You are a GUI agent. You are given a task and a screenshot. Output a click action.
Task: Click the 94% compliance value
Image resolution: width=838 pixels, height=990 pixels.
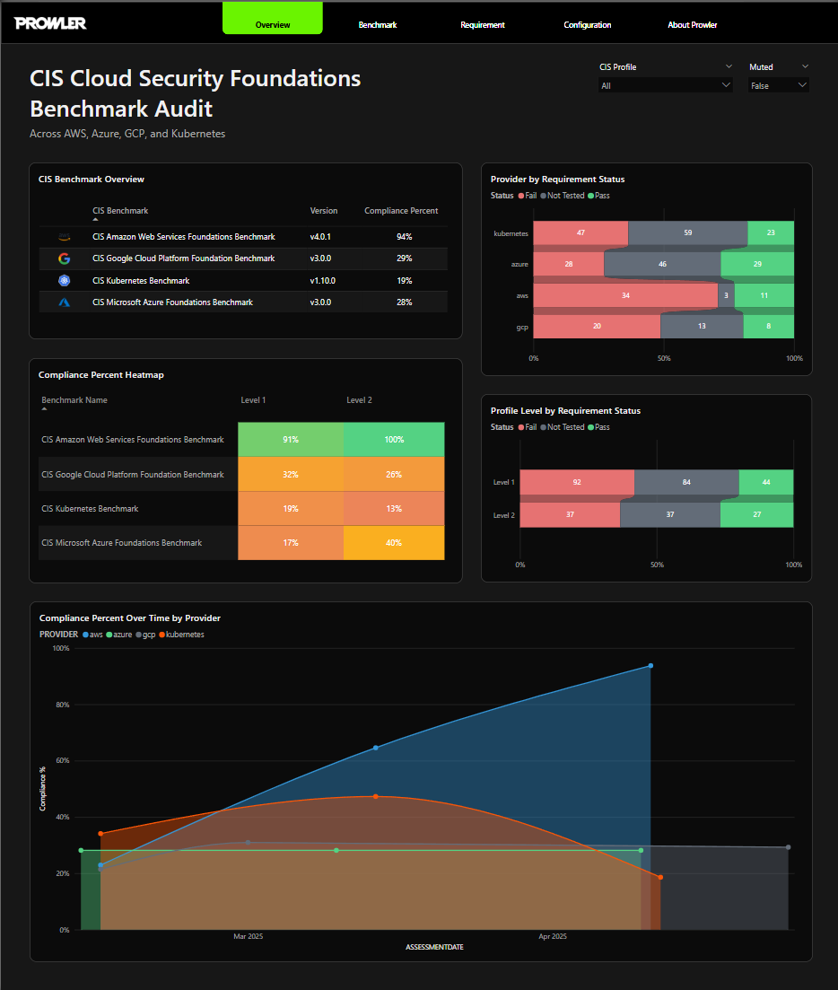[x=404, y=237]
